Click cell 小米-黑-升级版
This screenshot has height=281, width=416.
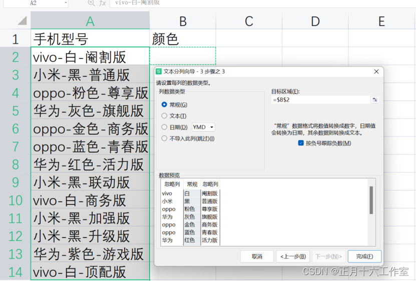coord(90,236)
